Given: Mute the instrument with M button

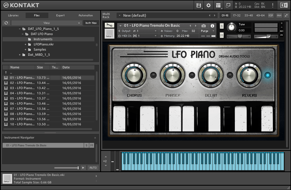Looking at the screenshot, I should pyautogui.click(x=222, y=35).
